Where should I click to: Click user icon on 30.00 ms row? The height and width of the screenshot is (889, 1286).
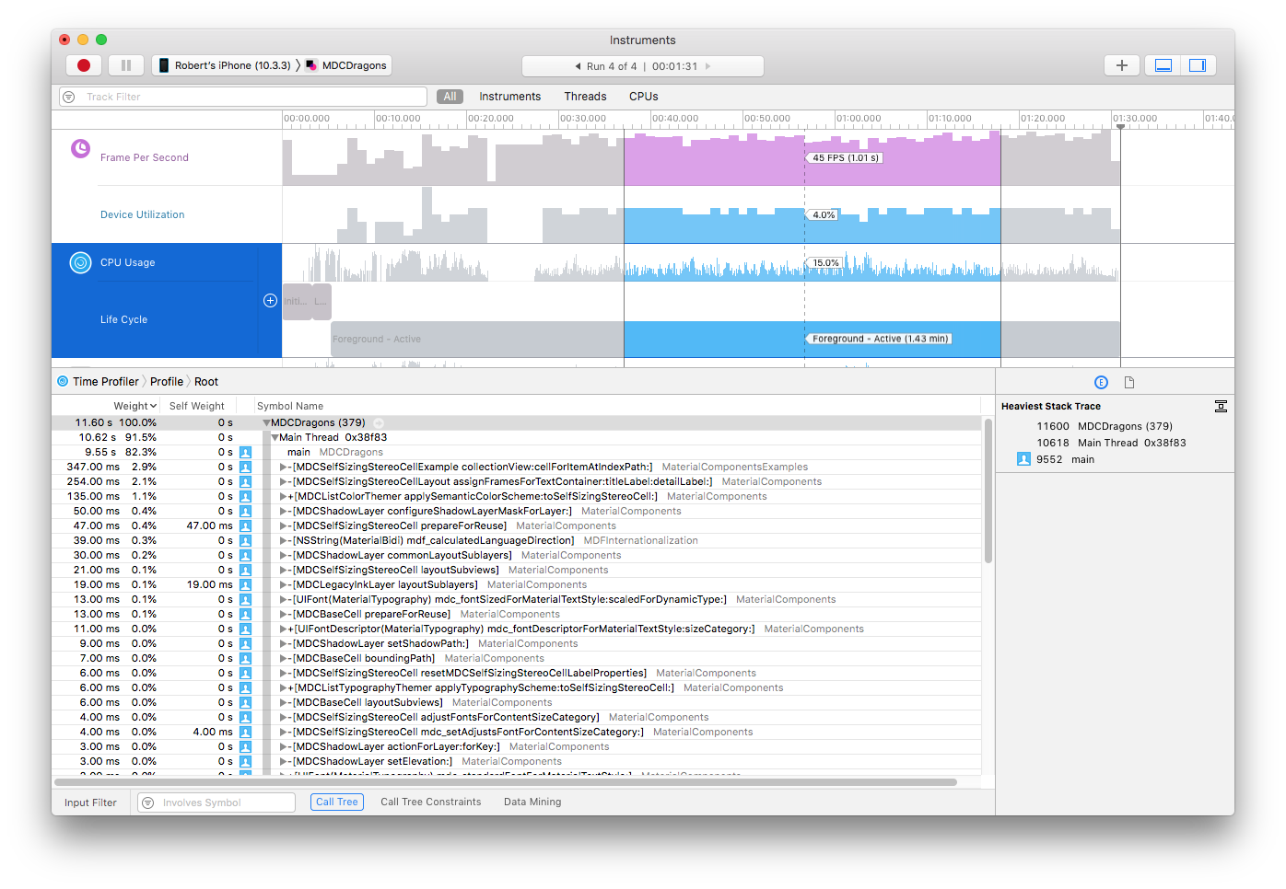coord(245,555)
